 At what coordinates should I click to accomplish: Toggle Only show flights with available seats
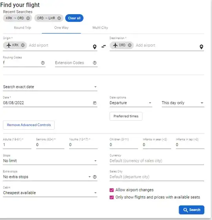click(111, 197)
